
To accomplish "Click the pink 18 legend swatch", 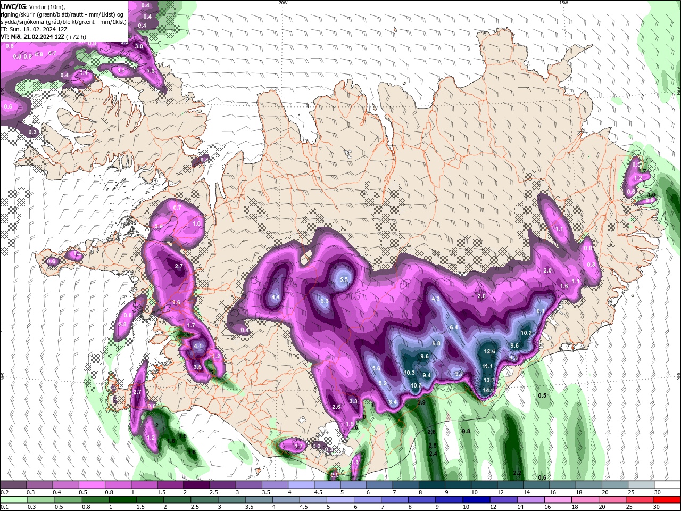I will [x=586, y=500].
